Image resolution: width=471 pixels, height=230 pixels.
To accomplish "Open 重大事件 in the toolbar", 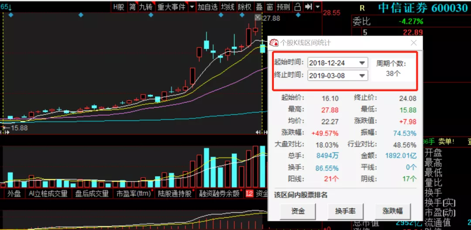I will pyautogui.click(x=171, y=7).
